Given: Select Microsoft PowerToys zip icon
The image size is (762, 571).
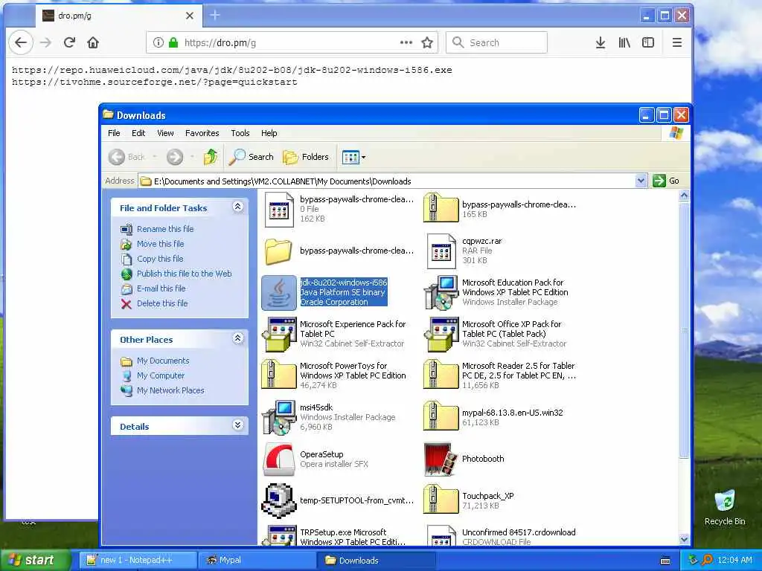Looking at the screenshot, I should tap(279, 375).
